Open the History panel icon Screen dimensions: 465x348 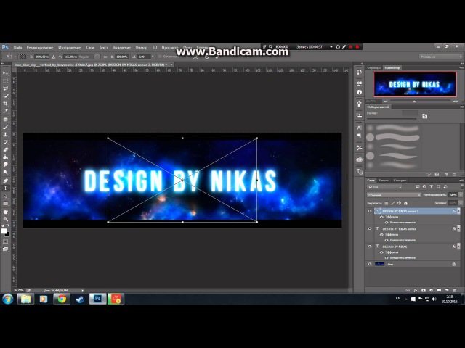359,72
